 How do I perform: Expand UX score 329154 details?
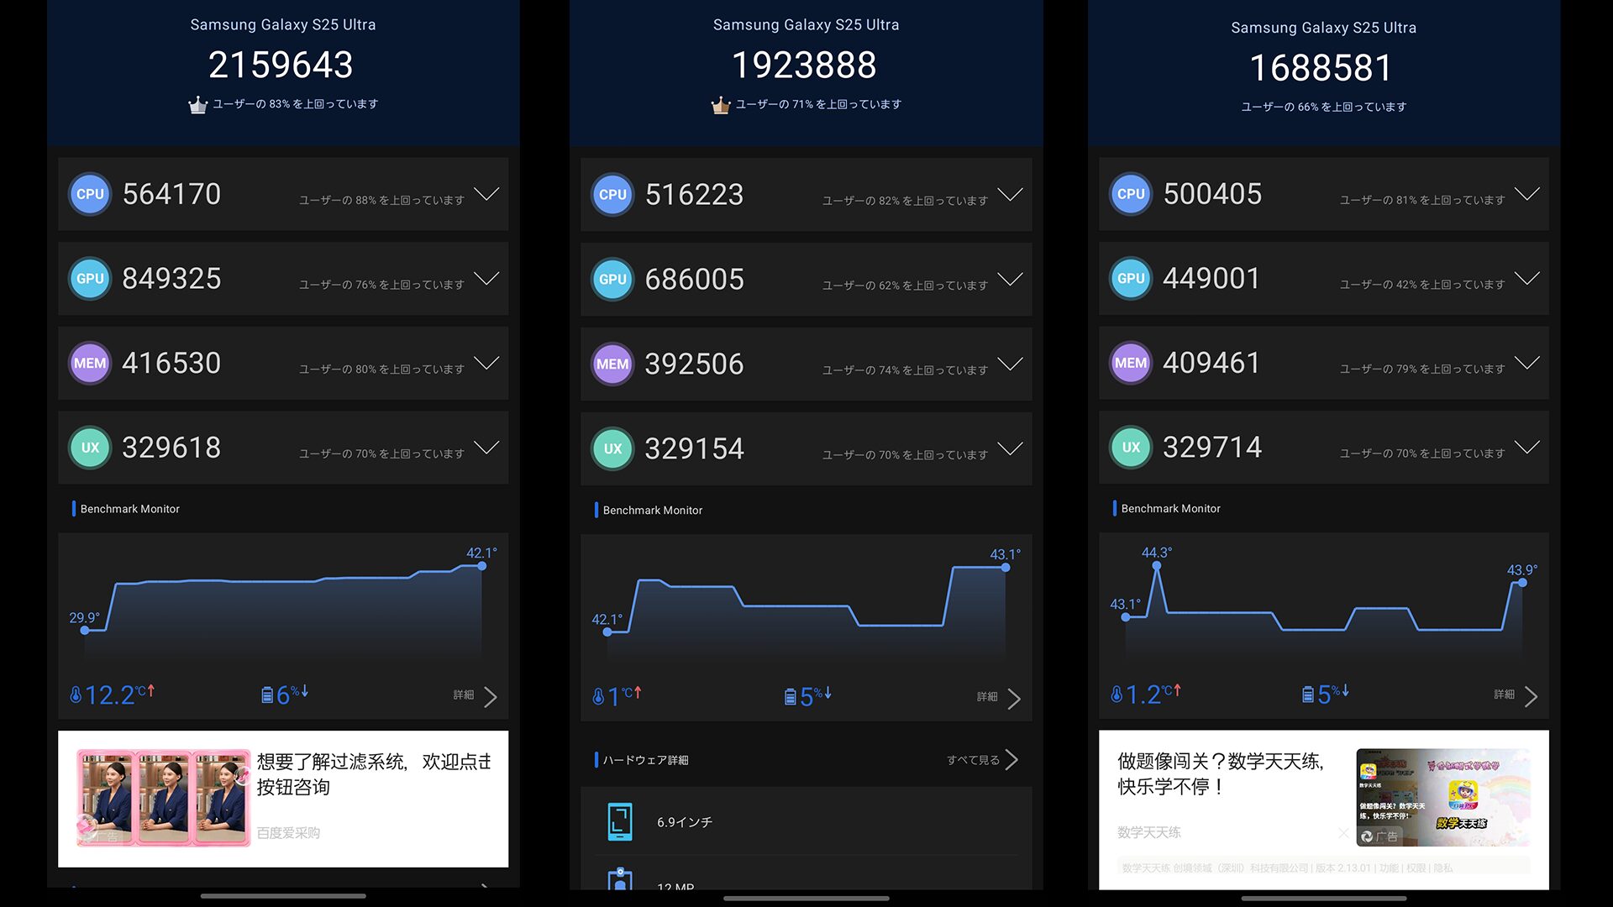[x=1010, y=448]
